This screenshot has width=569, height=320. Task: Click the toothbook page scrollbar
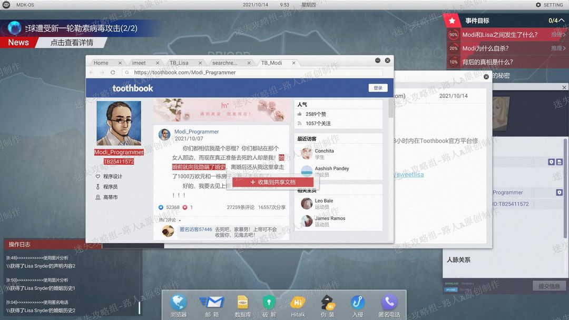tap(390, 108)
